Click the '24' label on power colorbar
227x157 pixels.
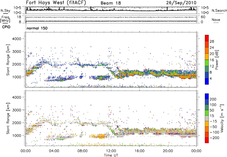[212, 48]
